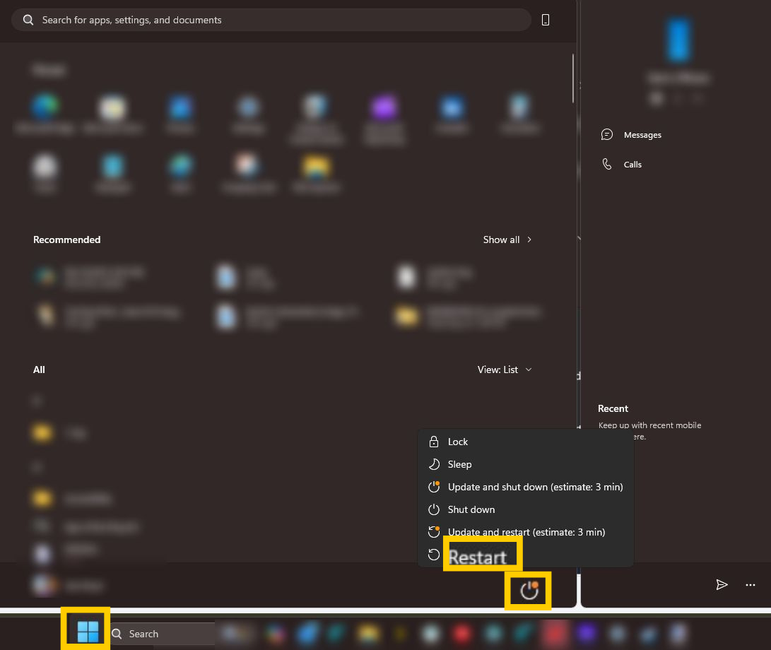Viewport: 771px width, 650px height.
Task: Focus the Start menu search field
Action: pyautogui.click(x=271, y=20)
